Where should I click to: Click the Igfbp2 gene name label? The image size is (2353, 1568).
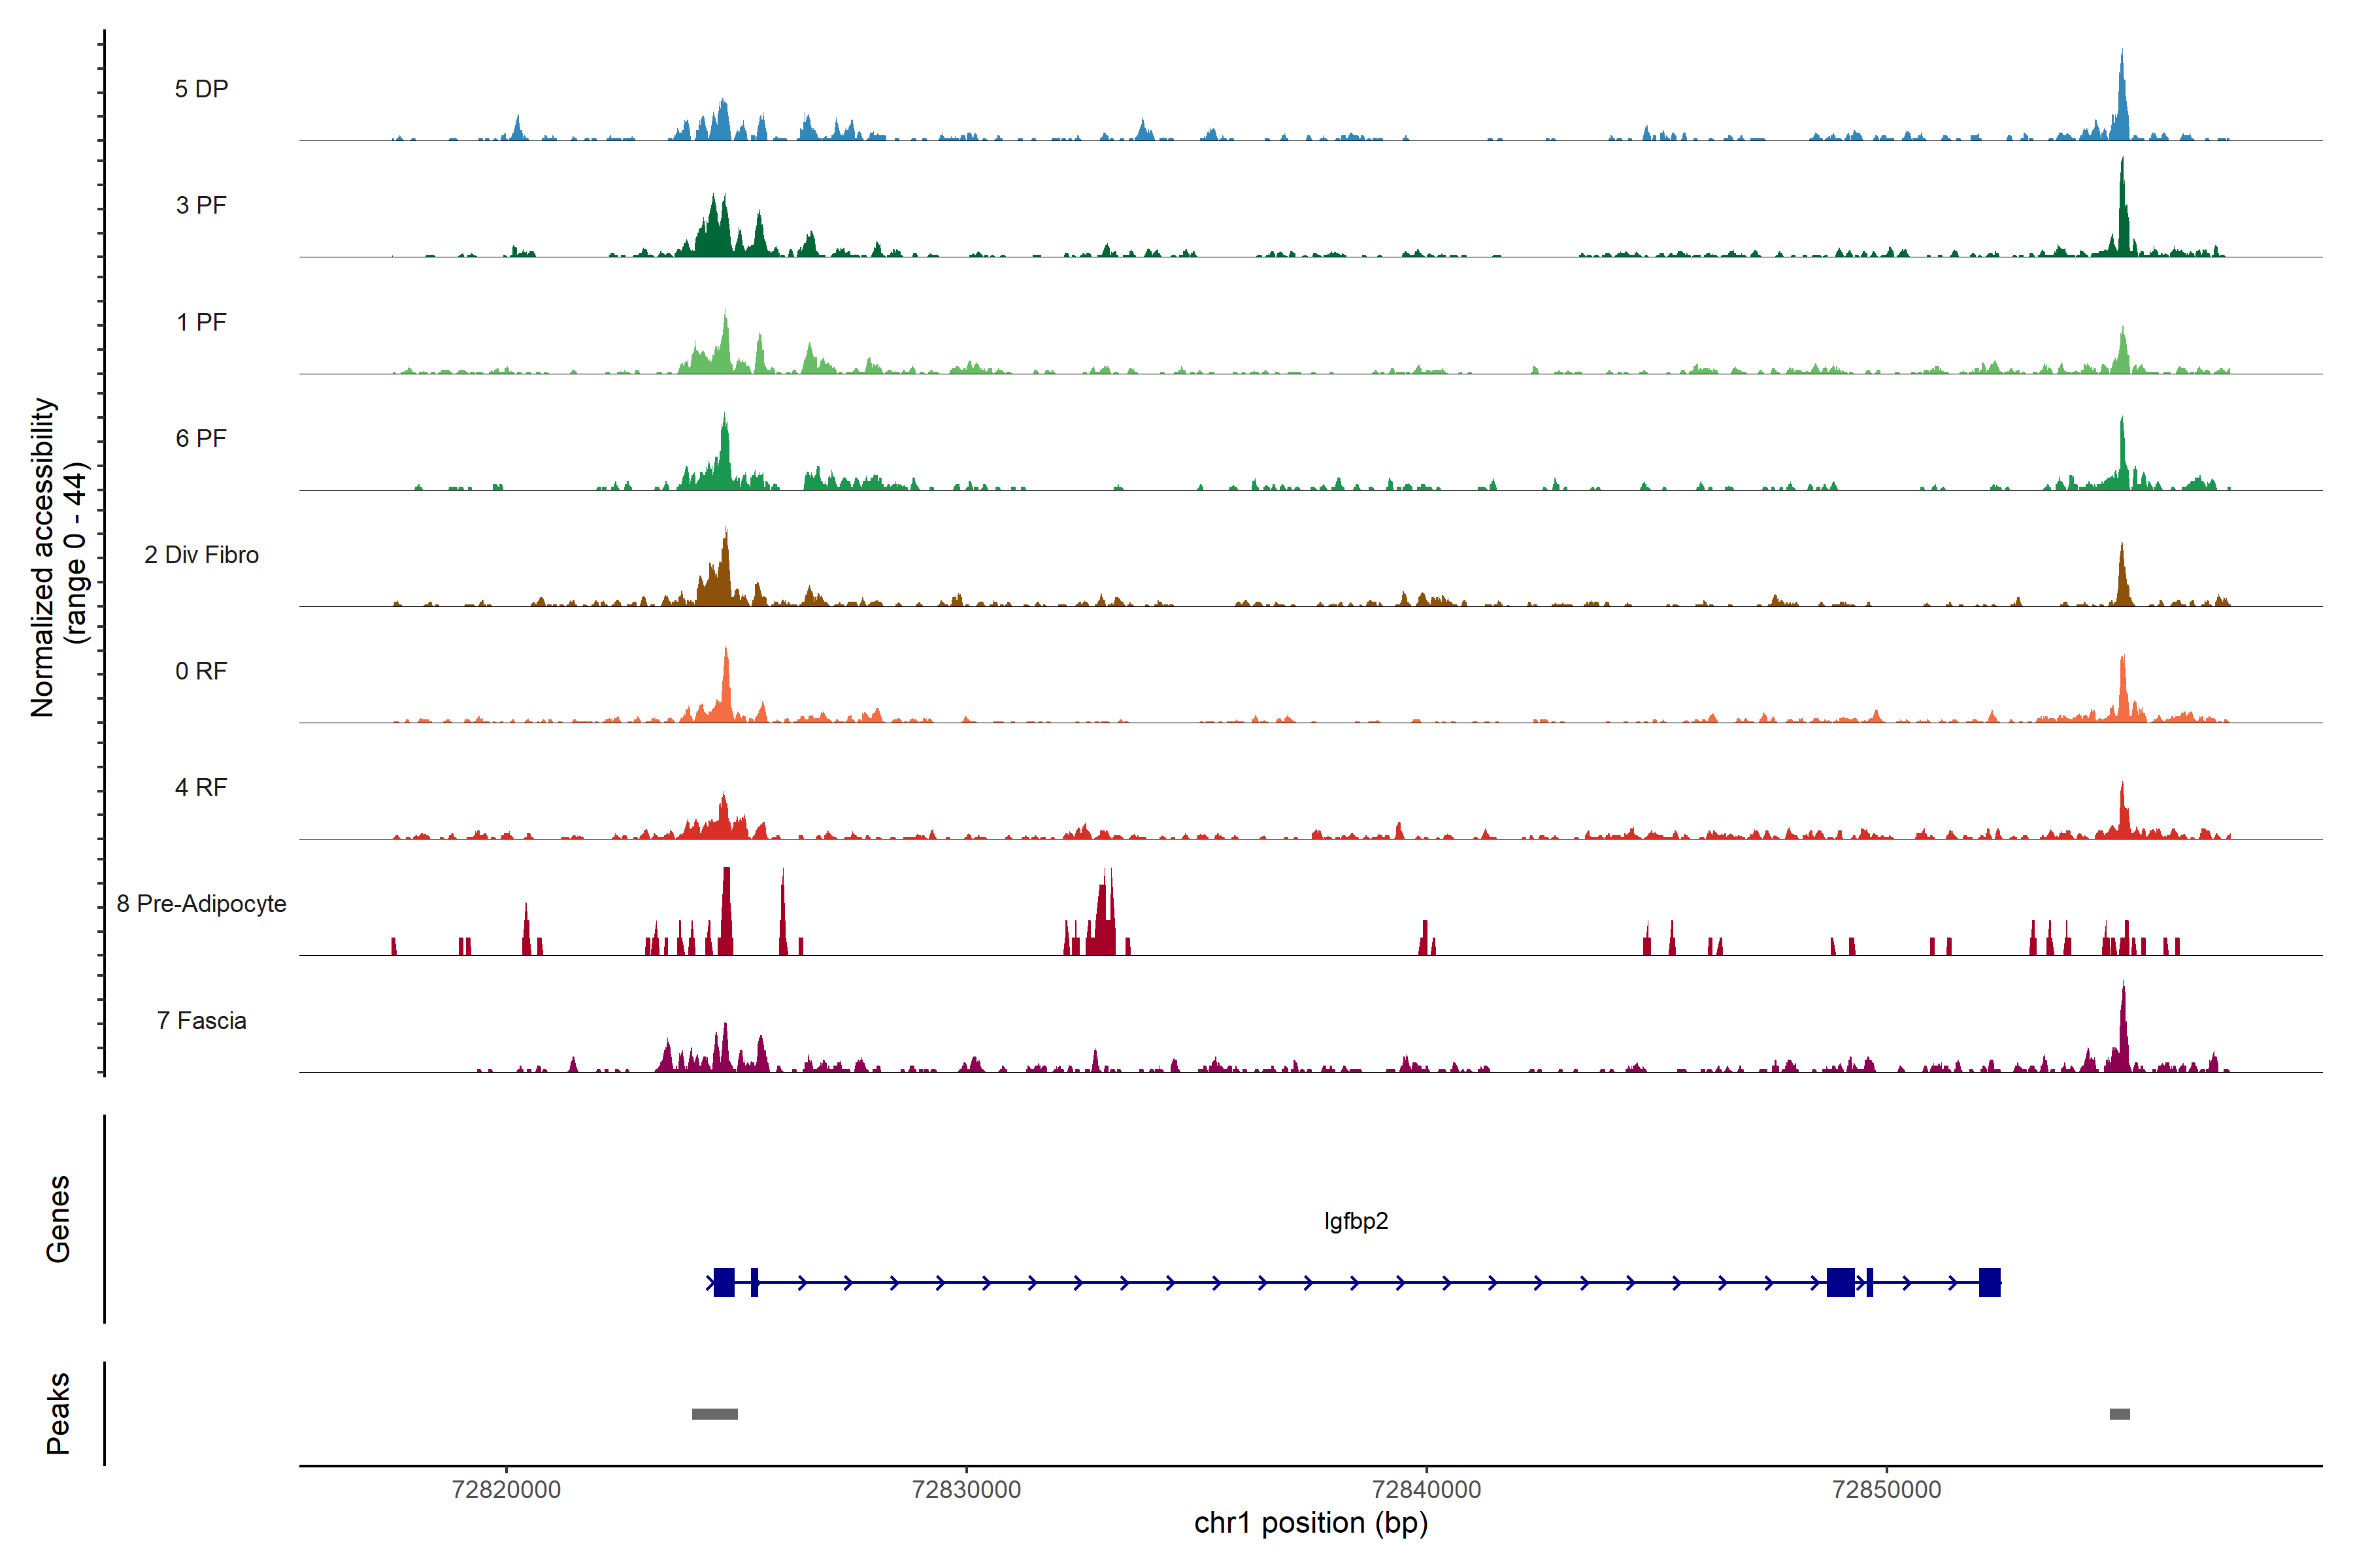coord(1356,1221)
